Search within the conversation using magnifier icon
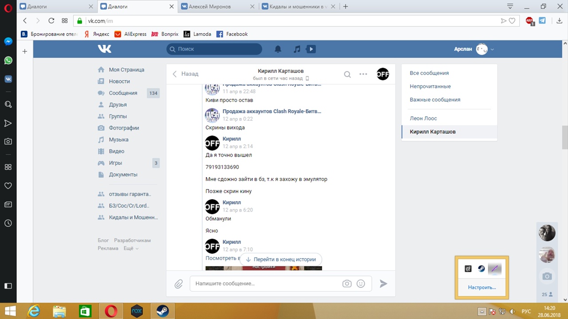Screen dimensions: 568x319 [347, 74]
